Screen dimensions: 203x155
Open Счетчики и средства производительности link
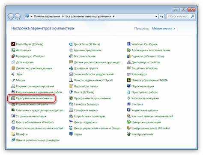[x=40, y=110]
